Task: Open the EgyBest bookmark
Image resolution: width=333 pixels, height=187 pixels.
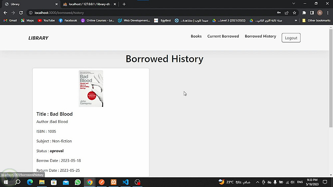Action: [163, 20]
